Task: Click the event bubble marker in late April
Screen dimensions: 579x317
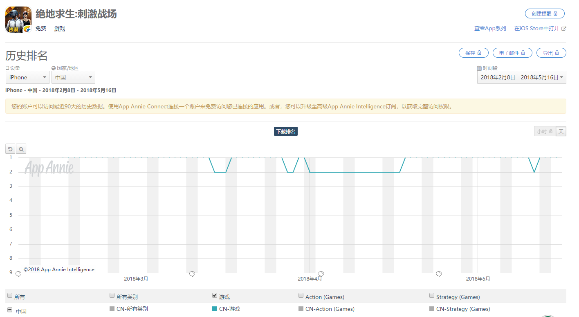Action: pyautogui.click(x=439, y=274)
